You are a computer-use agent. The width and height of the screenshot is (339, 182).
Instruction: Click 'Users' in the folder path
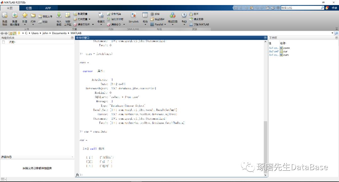pos(35,33)
